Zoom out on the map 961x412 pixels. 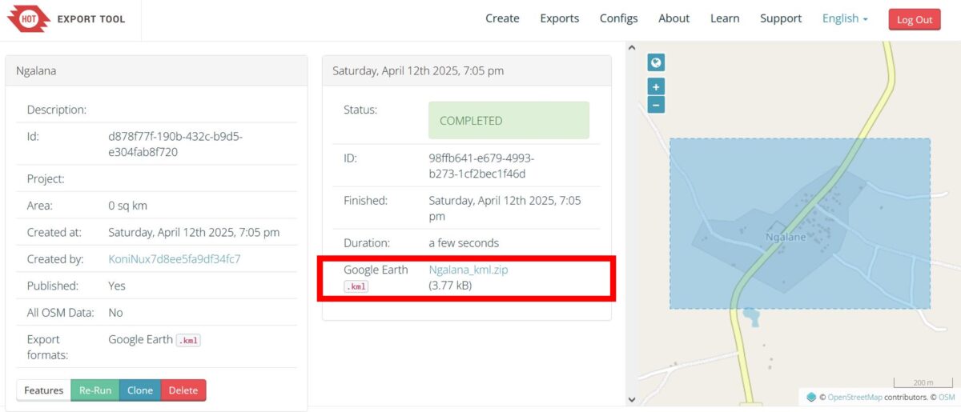pos(656,104)
